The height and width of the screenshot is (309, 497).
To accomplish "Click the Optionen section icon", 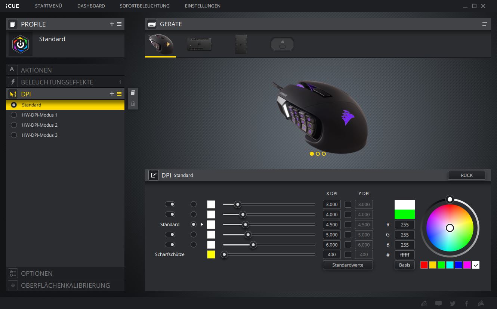I will [13, 273].
